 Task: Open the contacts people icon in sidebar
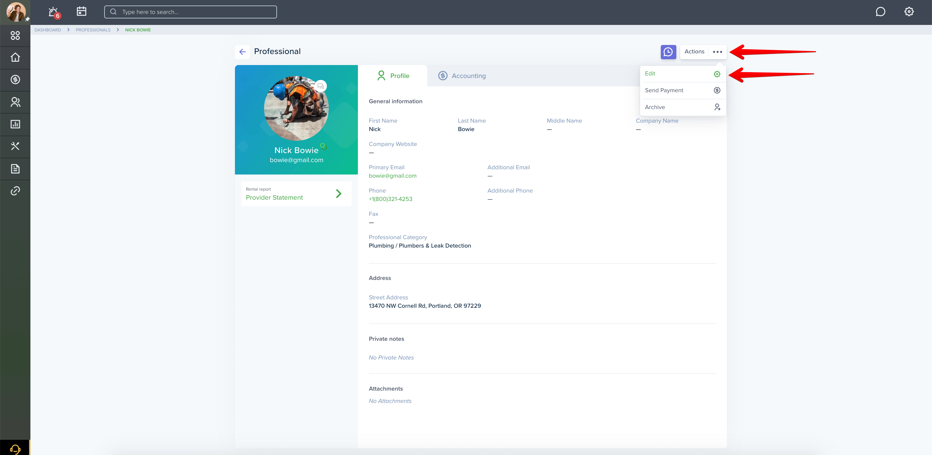pos(15,102)
